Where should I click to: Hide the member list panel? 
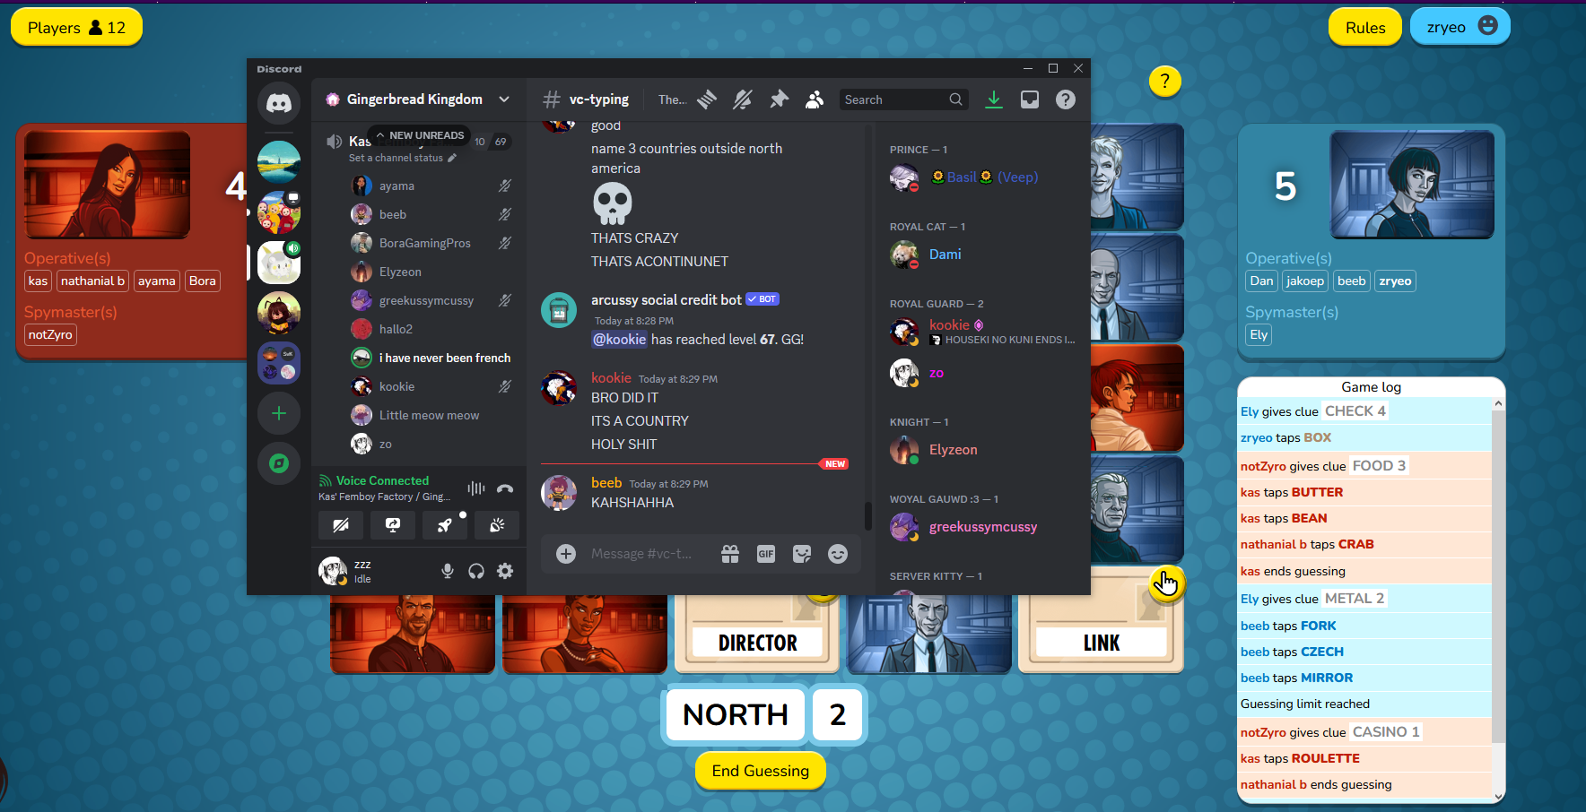pyautogui.click(x=815, y=99)
